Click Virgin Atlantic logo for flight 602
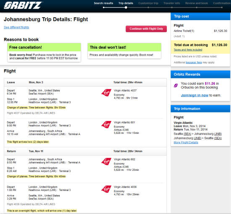The width and height of the screenshot is (231, 214). [x=106, y=162]
